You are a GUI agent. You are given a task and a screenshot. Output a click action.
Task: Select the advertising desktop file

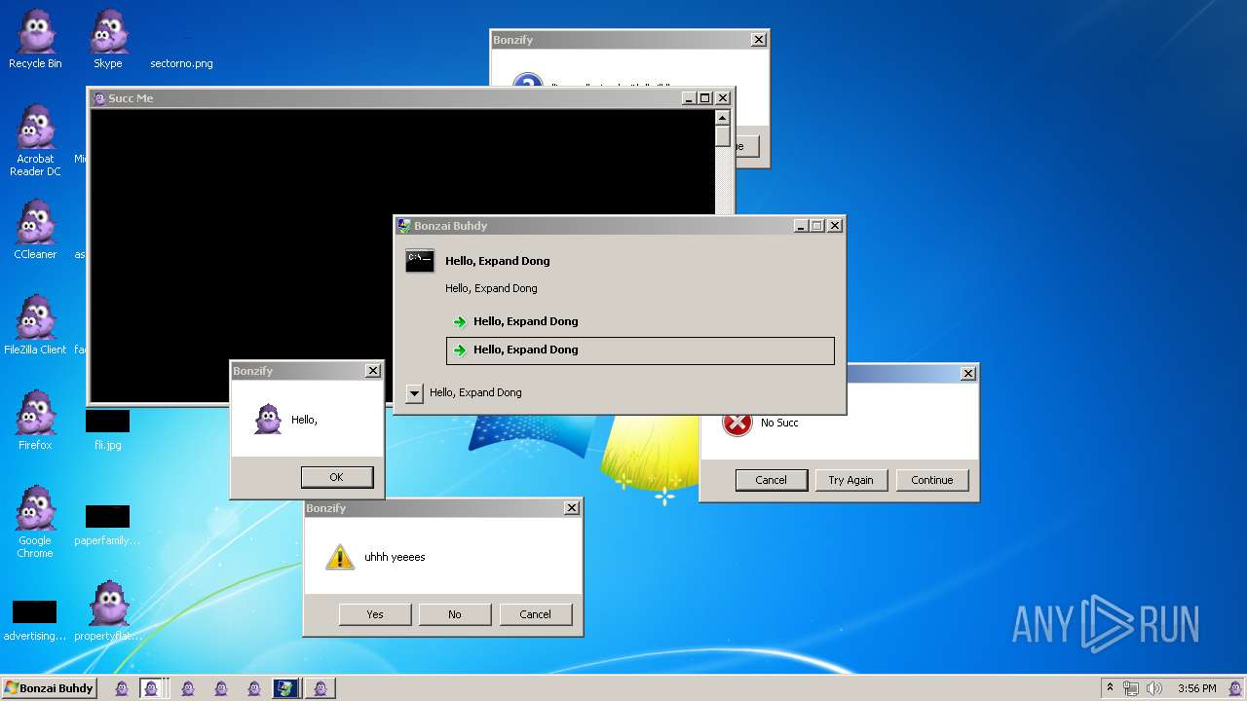tap(35, 621)
